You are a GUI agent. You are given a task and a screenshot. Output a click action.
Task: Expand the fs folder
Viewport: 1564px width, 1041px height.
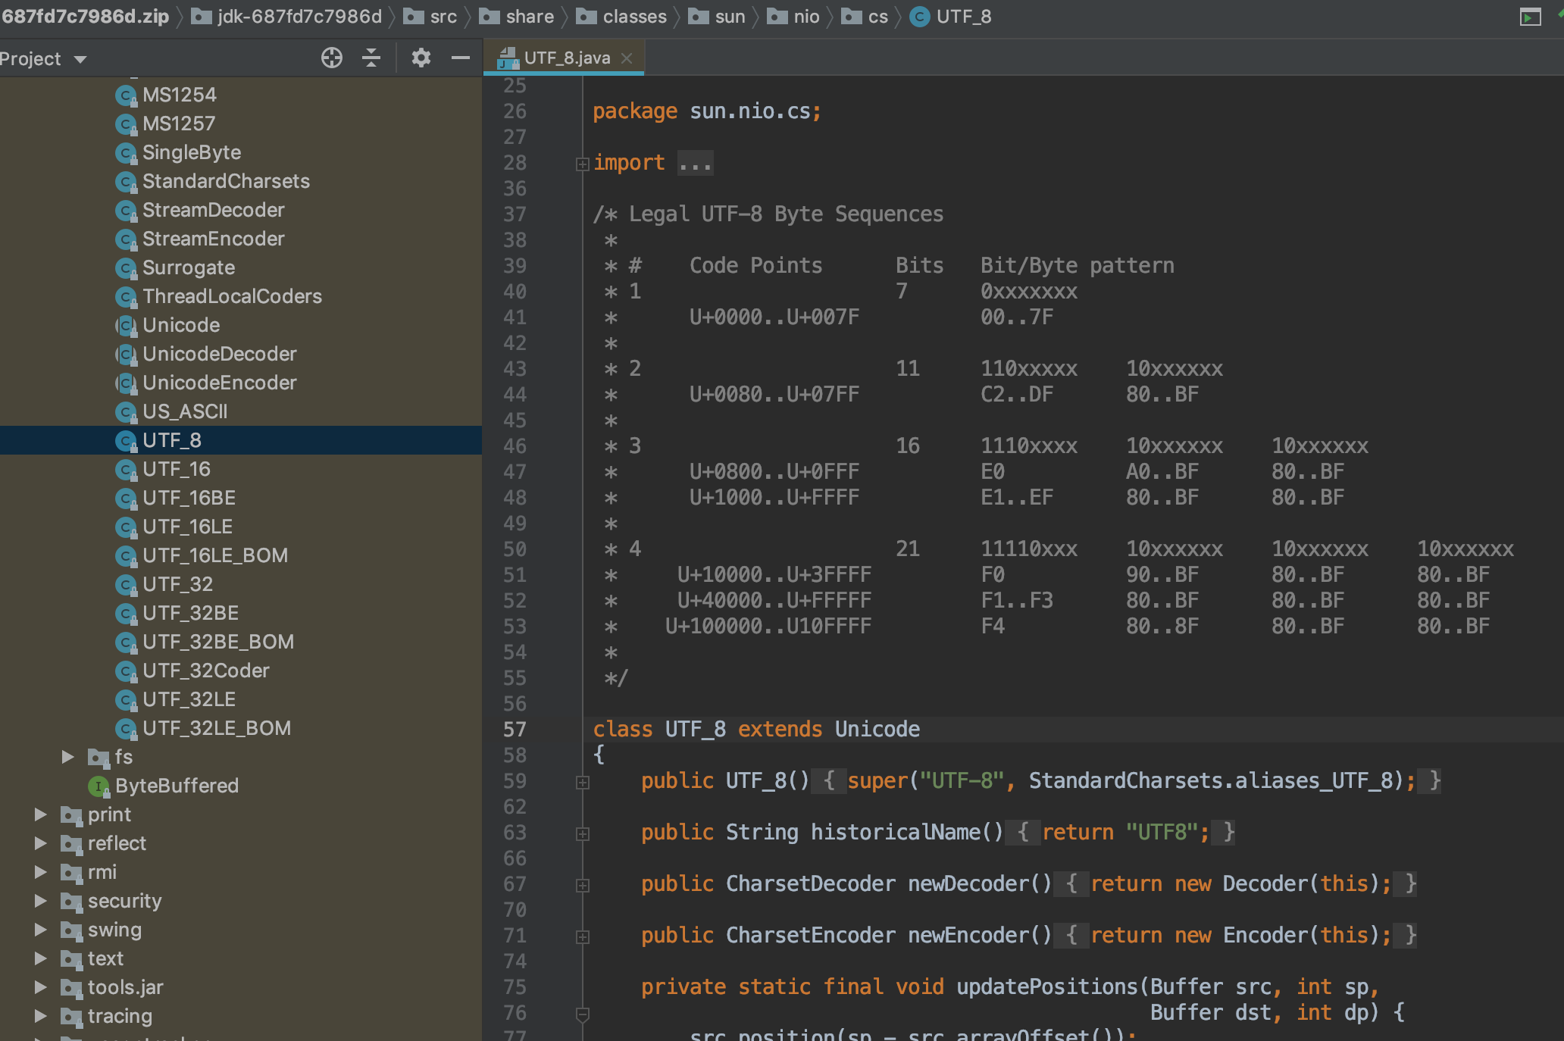(68, 757)
